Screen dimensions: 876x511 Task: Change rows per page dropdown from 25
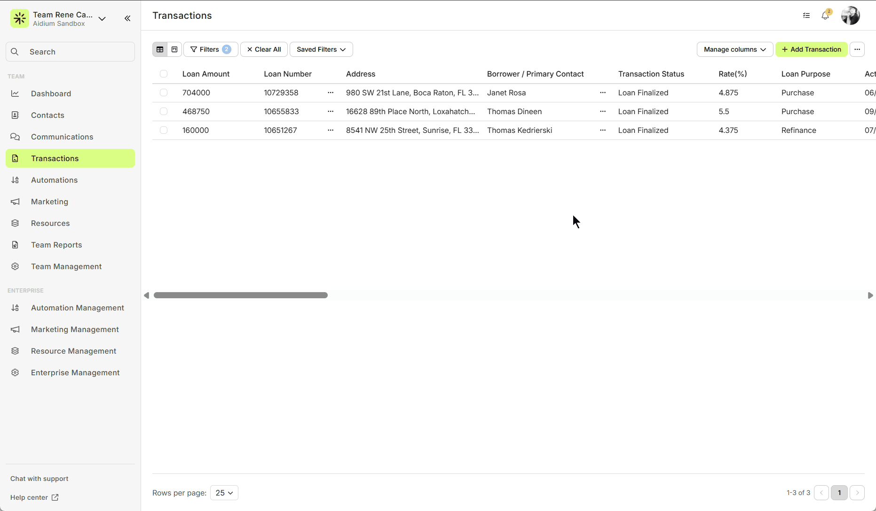[224, 493]
